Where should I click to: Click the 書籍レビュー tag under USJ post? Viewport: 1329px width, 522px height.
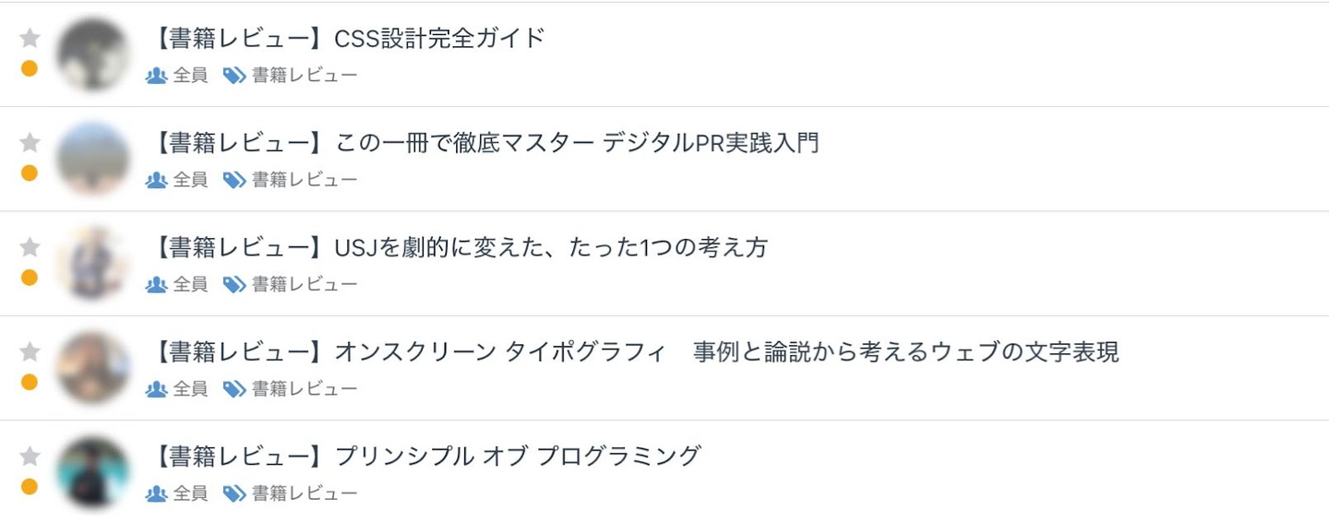[x=304, y=284]
